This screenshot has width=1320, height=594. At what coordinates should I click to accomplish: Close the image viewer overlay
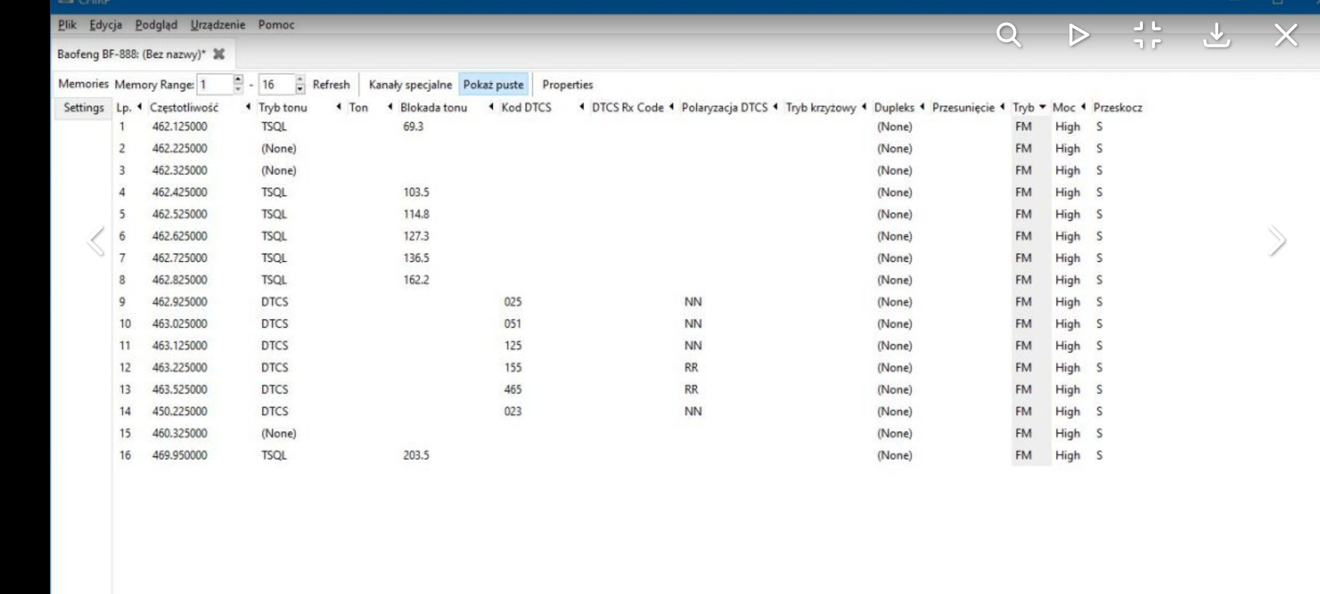point(1286,35)
